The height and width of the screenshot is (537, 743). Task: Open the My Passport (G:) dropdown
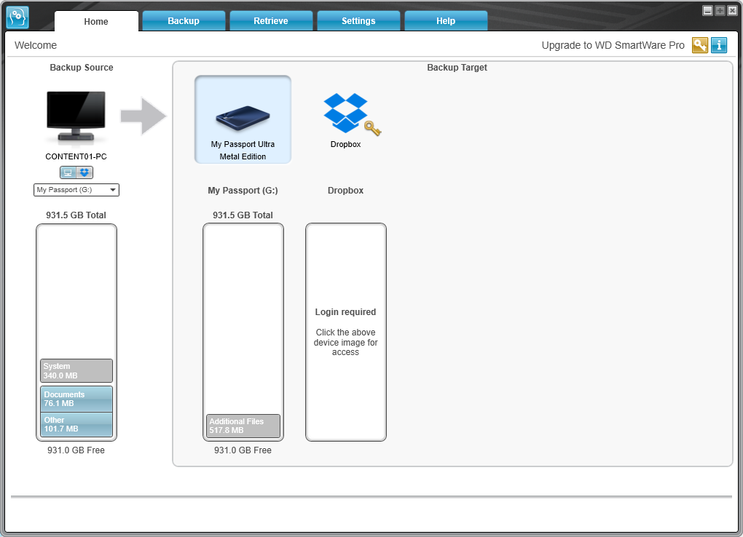coord(76,190)
